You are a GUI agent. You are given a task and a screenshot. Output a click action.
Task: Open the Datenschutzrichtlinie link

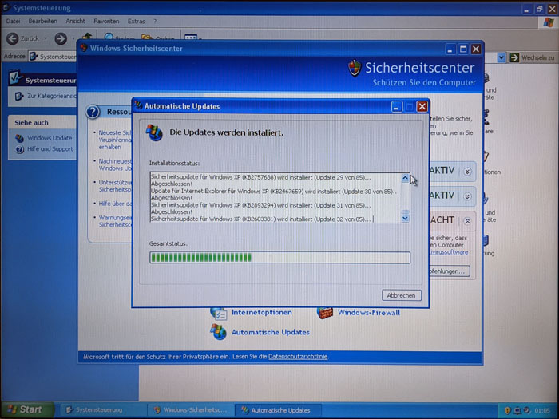[298, 357]
